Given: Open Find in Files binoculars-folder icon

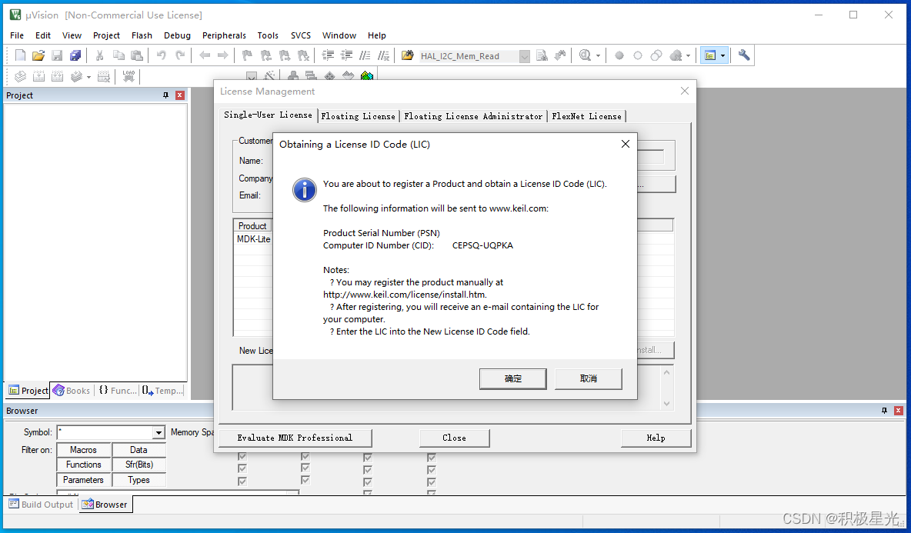Looking at the screenshot, I should point(407,55).
